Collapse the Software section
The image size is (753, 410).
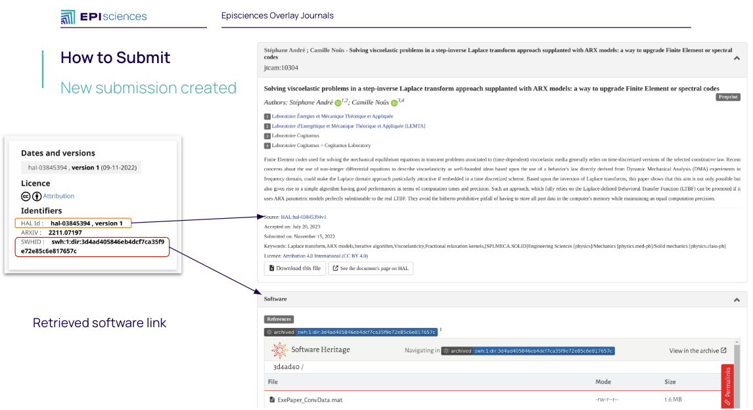click(x=737, y=300)
